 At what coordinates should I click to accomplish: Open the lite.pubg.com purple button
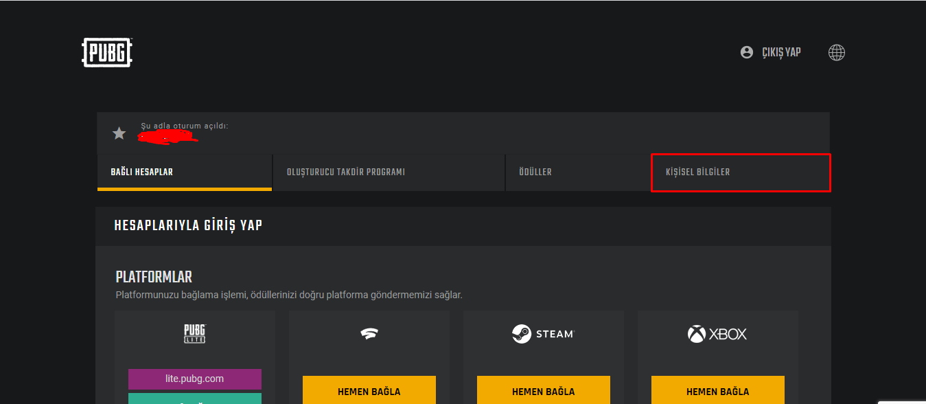tap(195, 379)
